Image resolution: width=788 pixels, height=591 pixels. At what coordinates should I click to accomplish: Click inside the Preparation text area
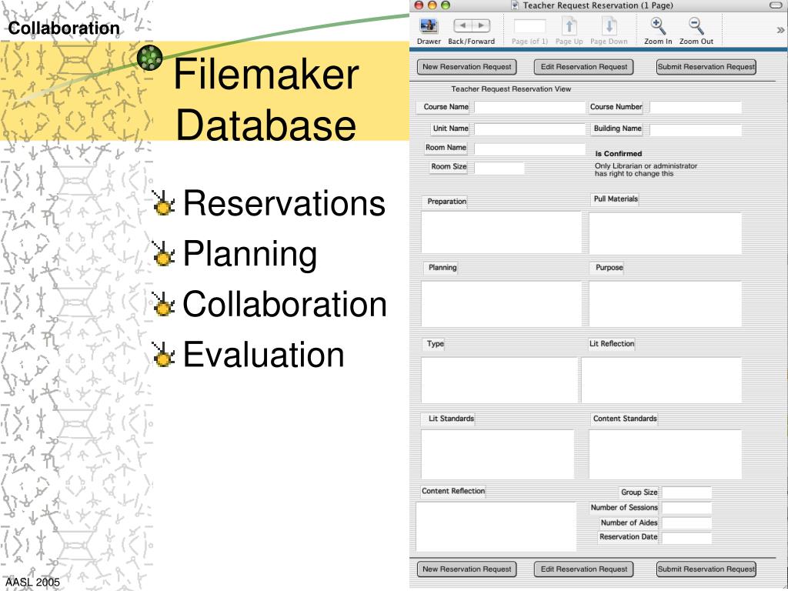point(501,232)
